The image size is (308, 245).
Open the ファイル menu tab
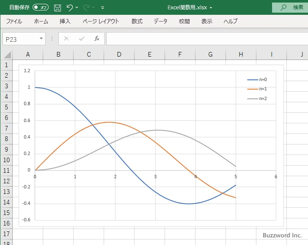(x=14, y=21)
